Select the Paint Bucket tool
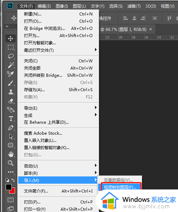 11,109
